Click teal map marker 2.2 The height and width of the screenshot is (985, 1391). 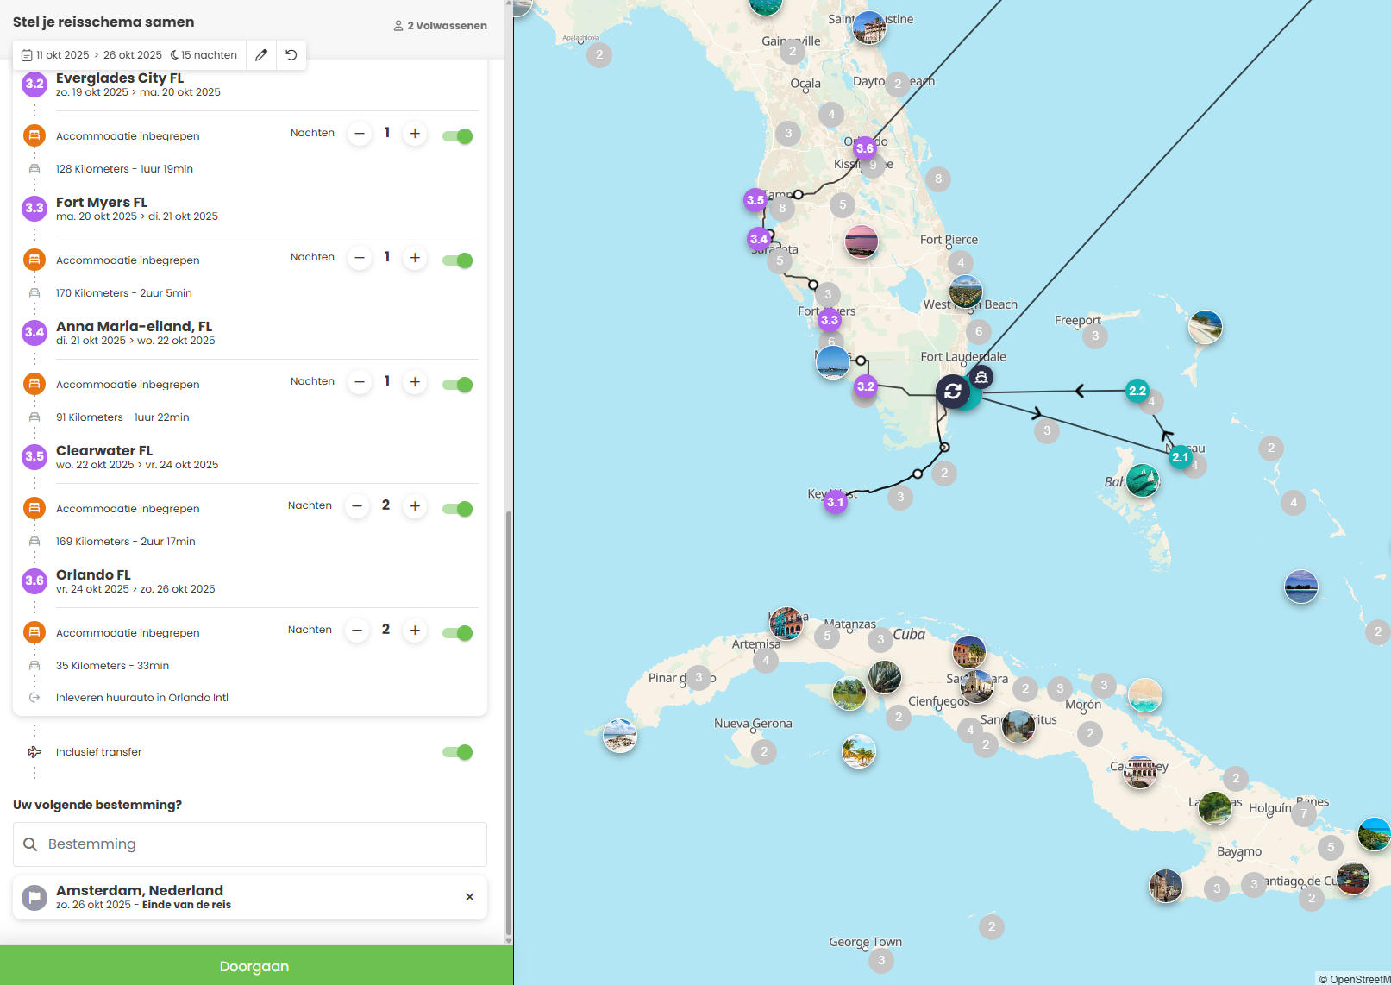1137,391
